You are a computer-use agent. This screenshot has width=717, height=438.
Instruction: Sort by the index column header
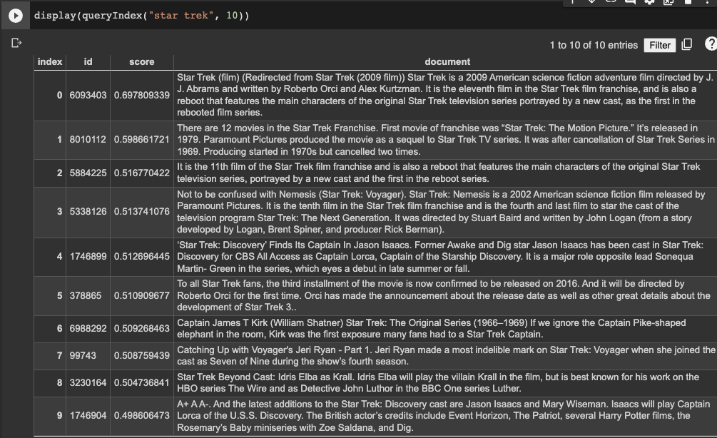pos(50,62)
